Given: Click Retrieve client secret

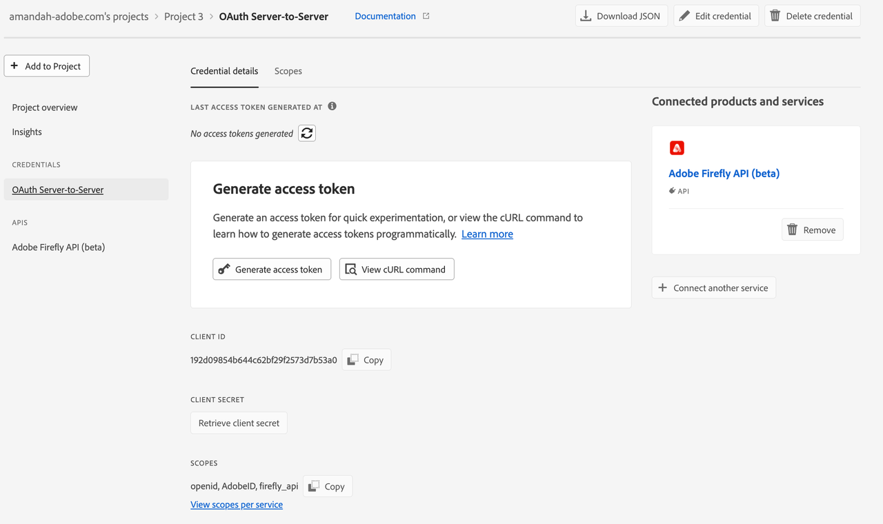Looking at the screenshot, I should click(239, 423).
